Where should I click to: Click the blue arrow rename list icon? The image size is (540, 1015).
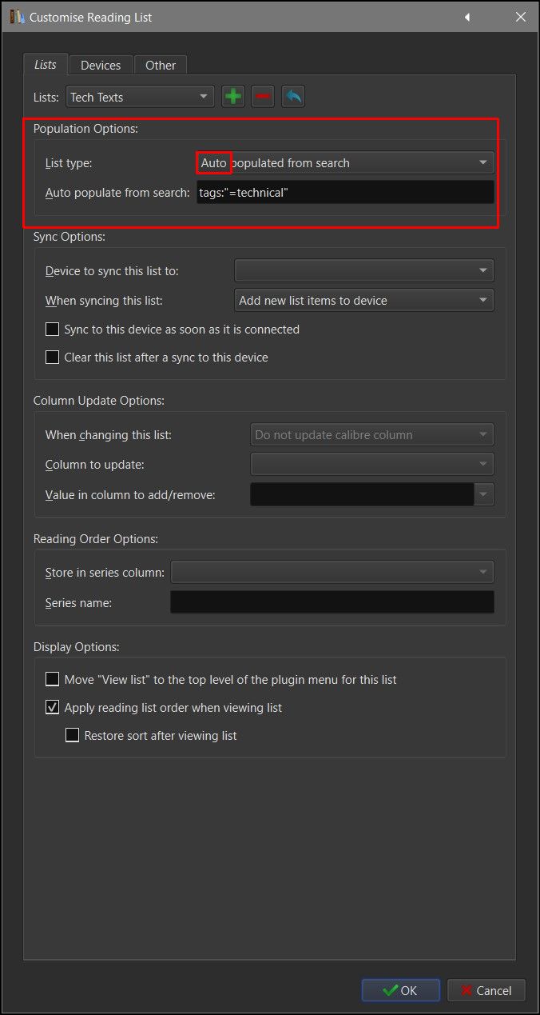293,97
